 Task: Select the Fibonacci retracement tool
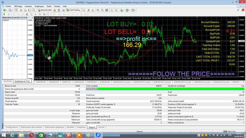point(31,14)
